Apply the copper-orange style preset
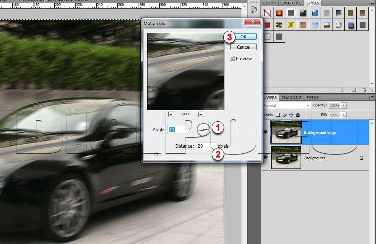This screenshot has height=244, width=376. 303,25
